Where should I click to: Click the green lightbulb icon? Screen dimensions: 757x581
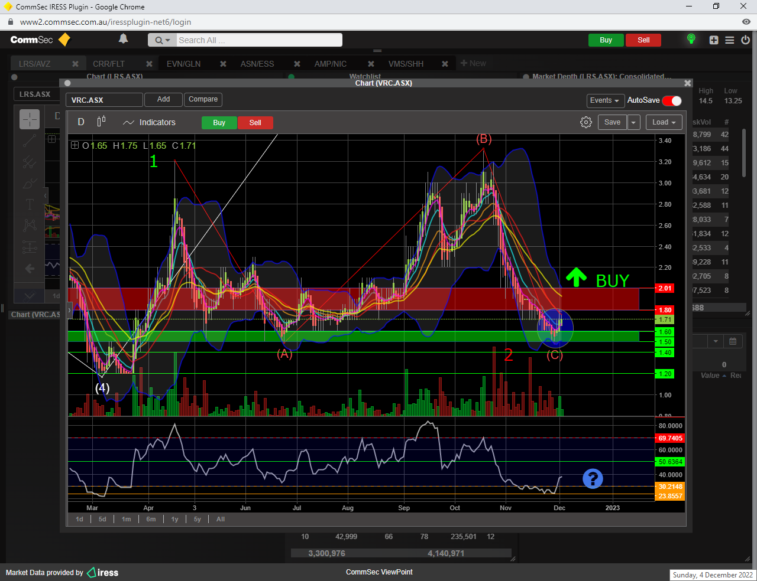pyautogui.click(x=691, y=40)
